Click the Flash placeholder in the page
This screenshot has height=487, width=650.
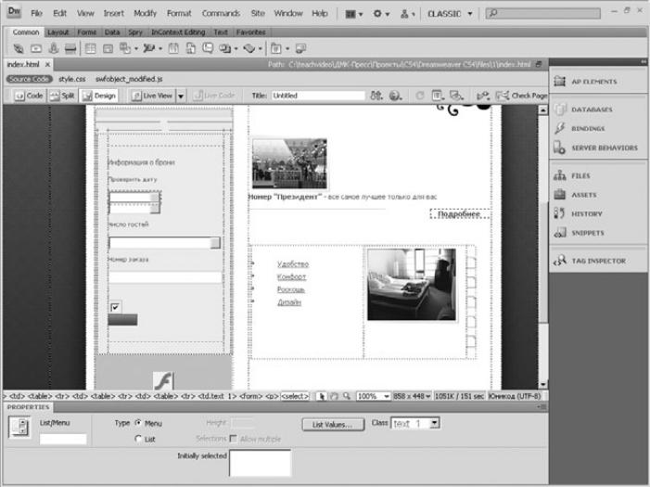[x=164, y=380]
